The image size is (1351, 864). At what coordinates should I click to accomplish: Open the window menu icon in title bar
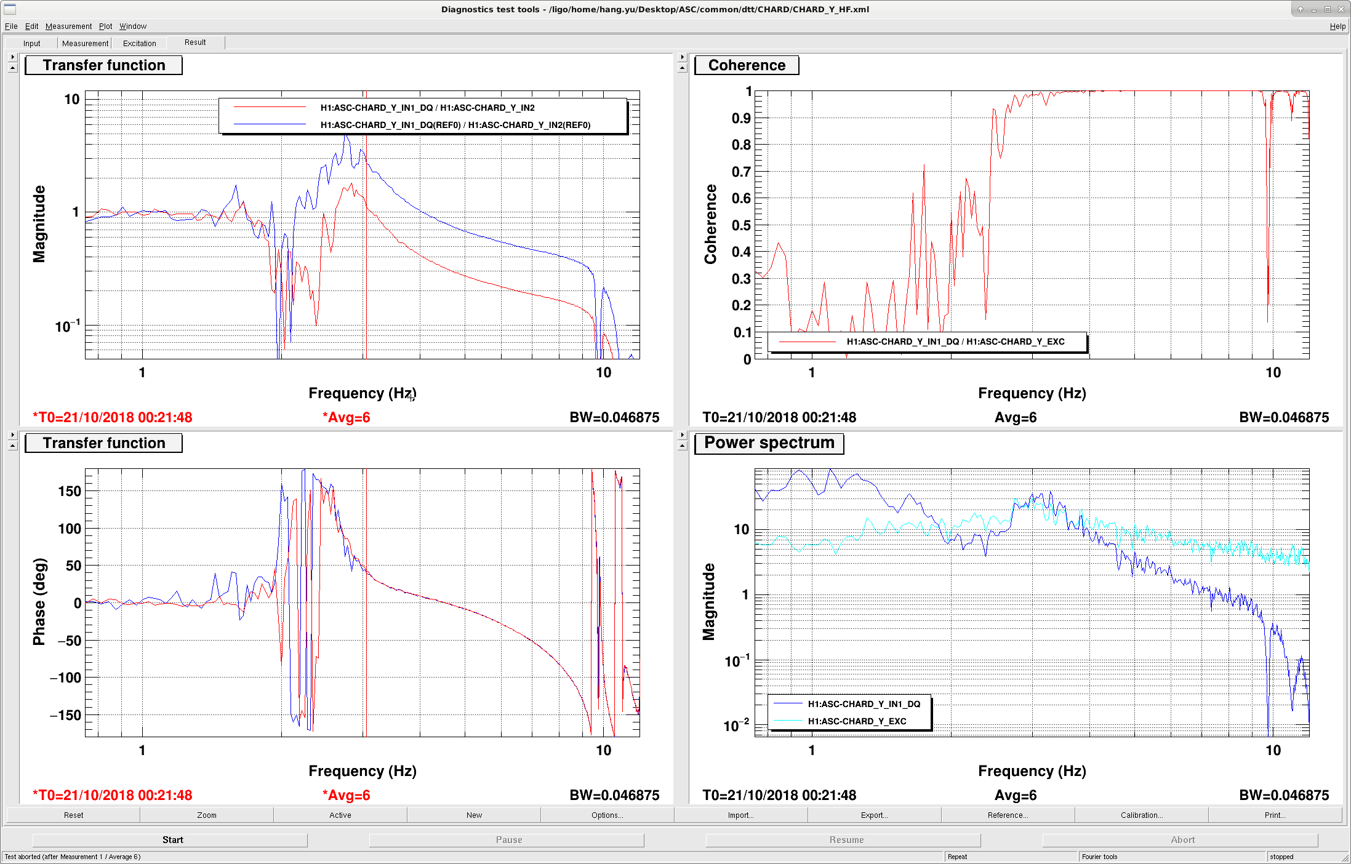10,9
